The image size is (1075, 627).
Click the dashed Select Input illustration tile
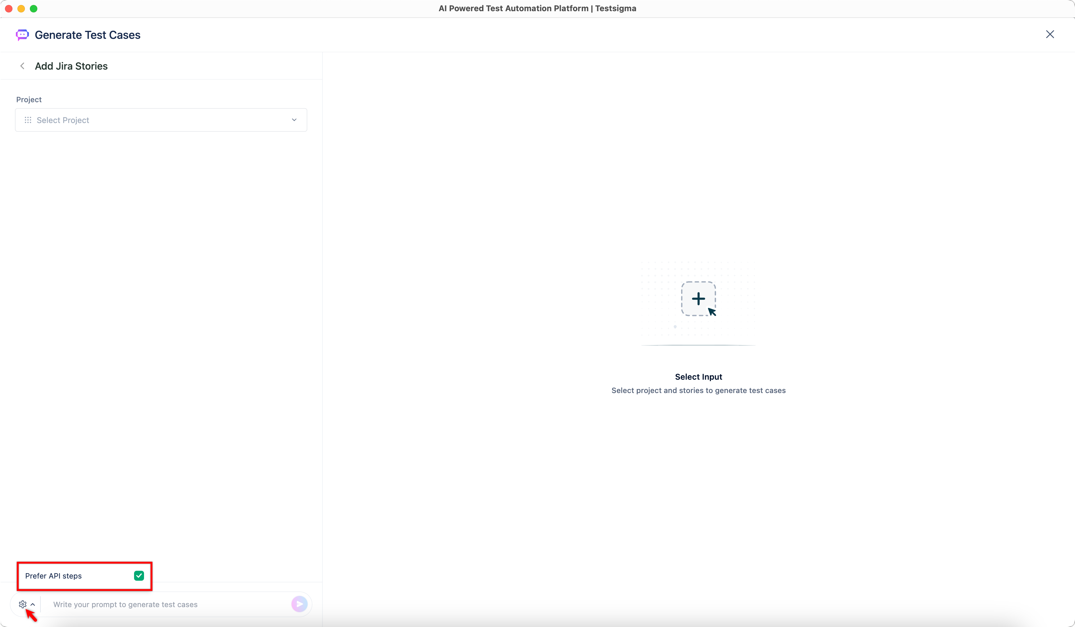[698, 298]
